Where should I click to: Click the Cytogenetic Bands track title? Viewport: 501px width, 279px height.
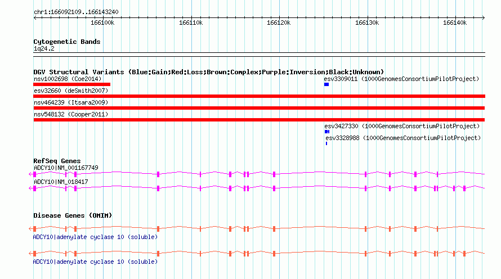(x=67, y=42)
